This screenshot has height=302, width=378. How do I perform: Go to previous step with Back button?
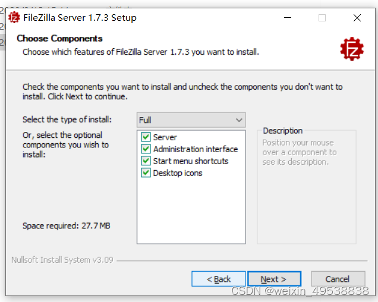tap(219, 279)
